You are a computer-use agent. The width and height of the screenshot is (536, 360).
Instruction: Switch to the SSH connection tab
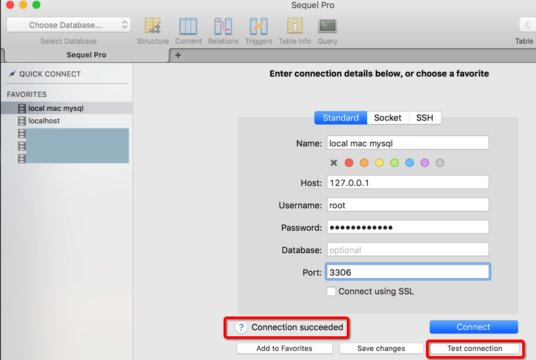pos(425,117)
